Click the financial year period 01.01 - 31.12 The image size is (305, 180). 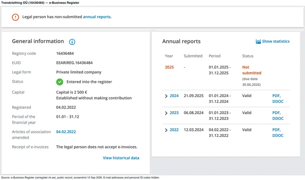(x=67, y=117)
